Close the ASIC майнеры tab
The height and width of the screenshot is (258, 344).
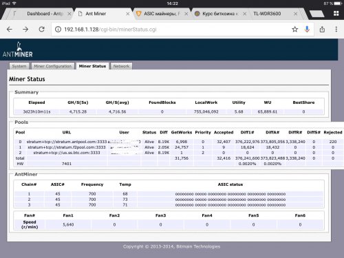coord(186,14)
